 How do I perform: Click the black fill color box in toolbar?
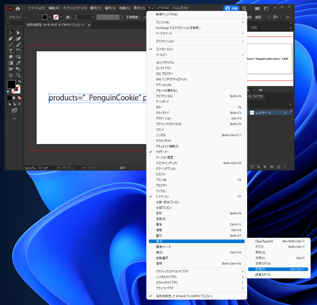point(11,85)
